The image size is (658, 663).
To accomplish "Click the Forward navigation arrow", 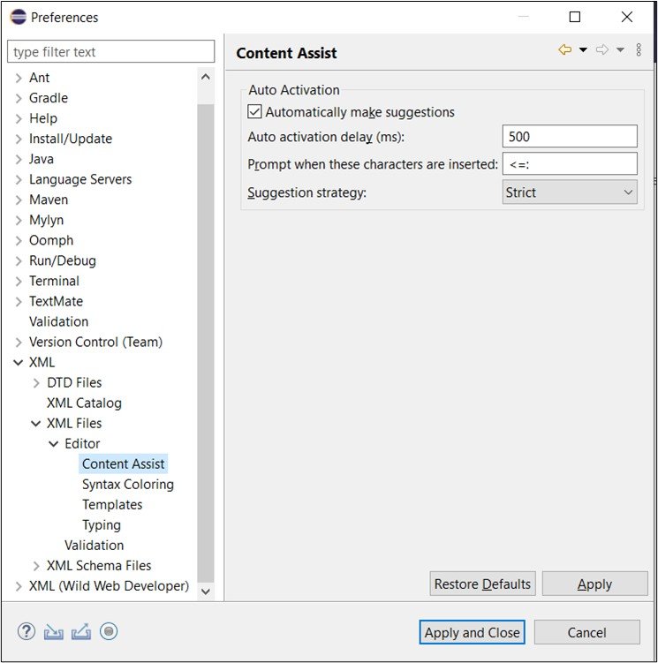I will 602,50.
